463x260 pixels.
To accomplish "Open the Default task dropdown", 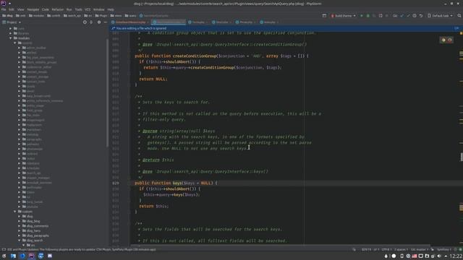I will tap(440, 16).
